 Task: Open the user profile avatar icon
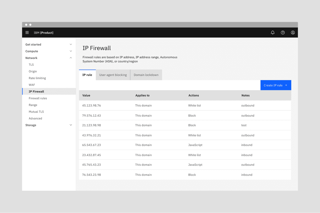click(x=293, y=32)
